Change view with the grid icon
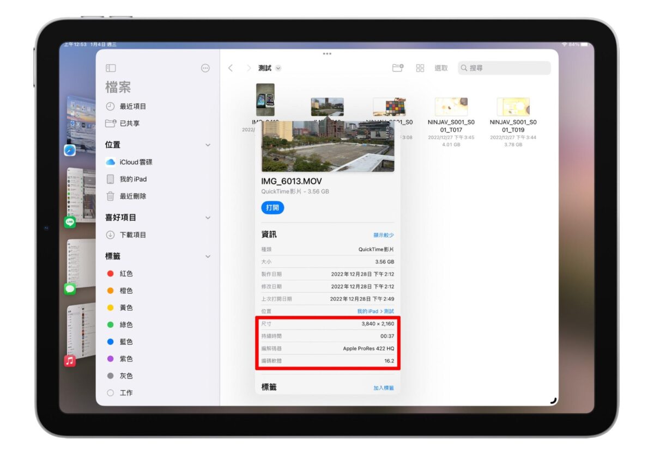 point(420,68)
